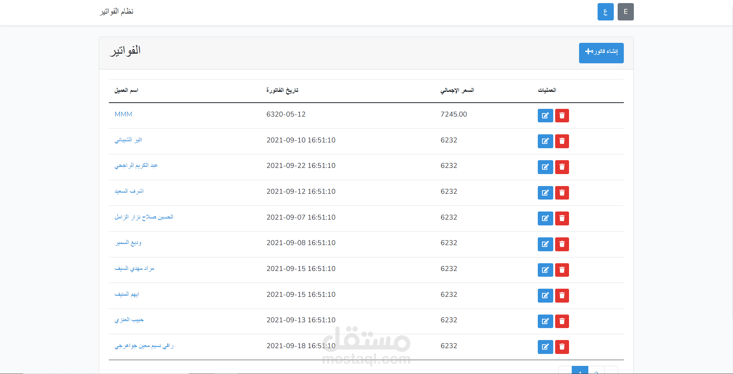733x374 pixels.
Task: Click the edit icon for the MMM invoice
Action: (x=545, y=115)
